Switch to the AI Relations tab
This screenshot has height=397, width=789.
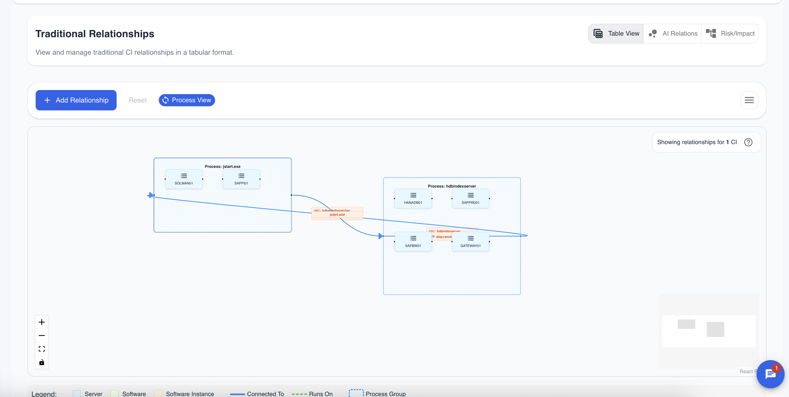[672, 33]
